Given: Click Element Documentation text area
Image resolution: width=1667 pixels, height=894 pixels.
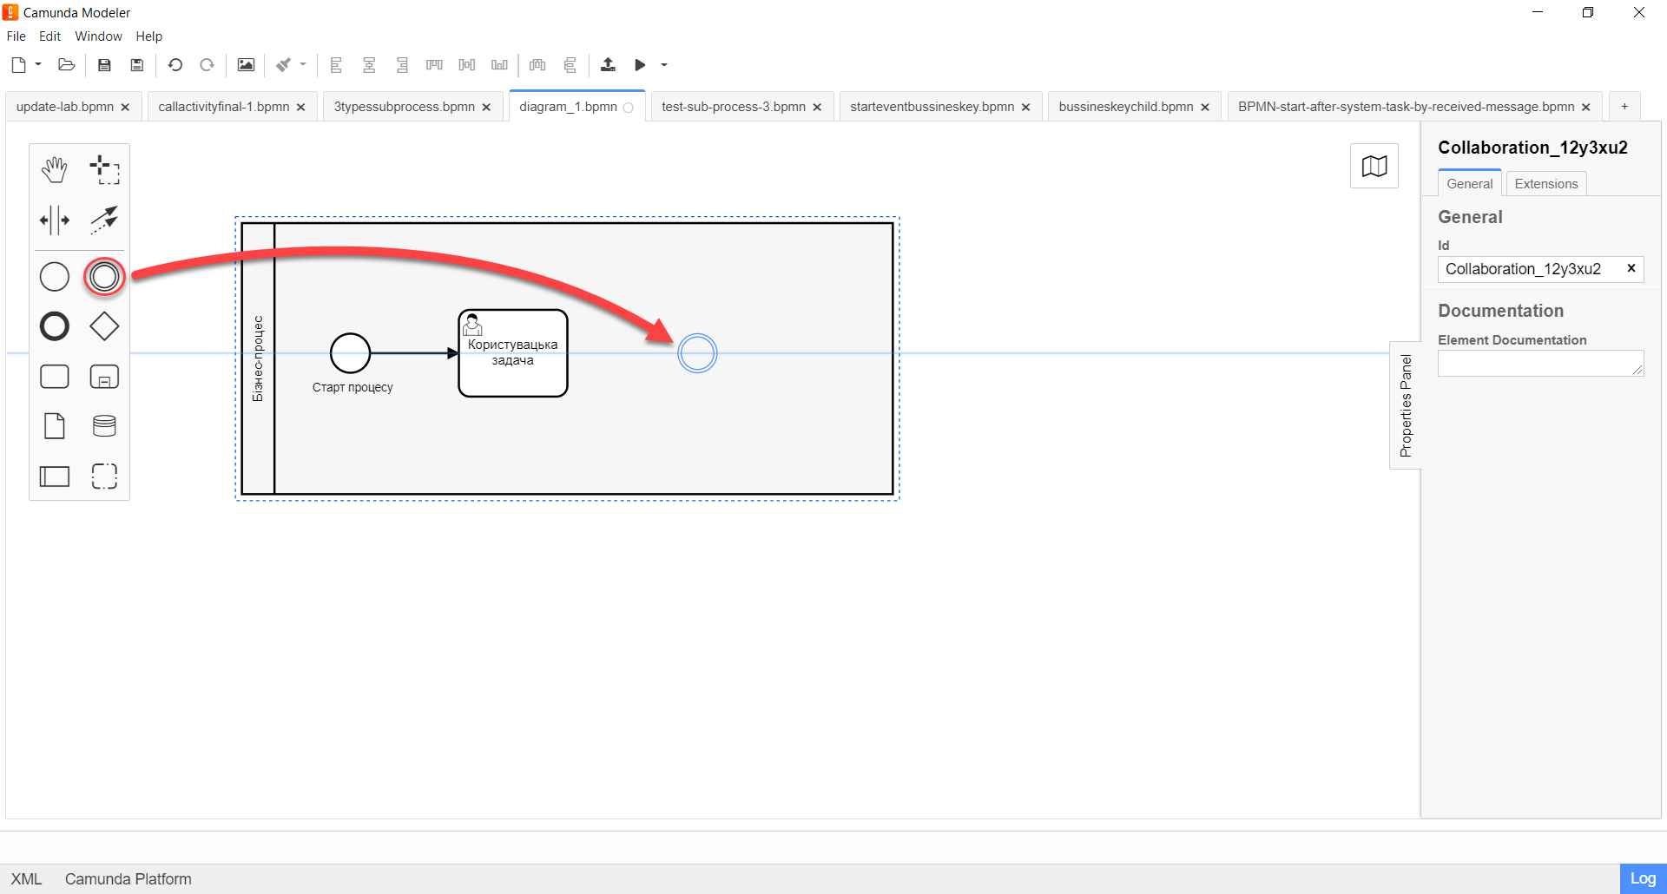Looking at the screenshot, I should tap(1541, 364).
